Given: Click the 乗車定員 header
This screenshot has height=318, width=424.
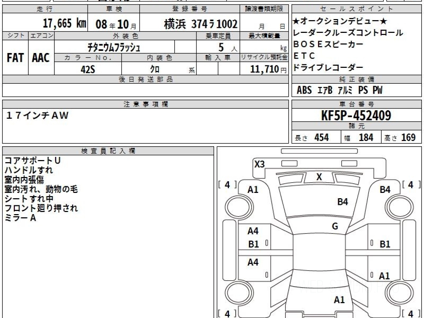Looking at the screenshot, I should 218,36.
